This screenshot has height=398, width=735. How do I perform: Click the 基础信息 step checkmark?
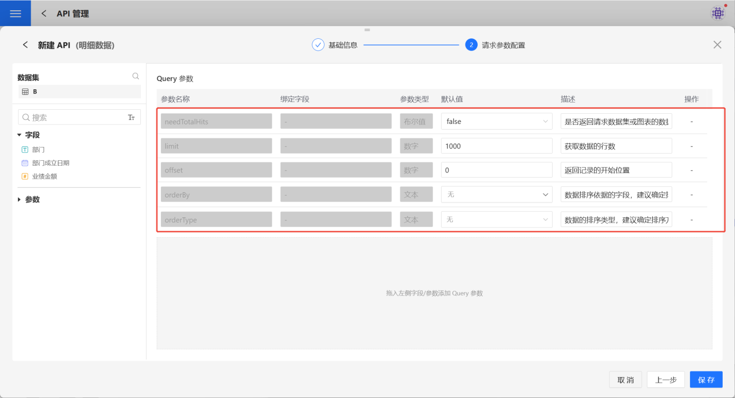pyautogui.click(x=318, y=45)
